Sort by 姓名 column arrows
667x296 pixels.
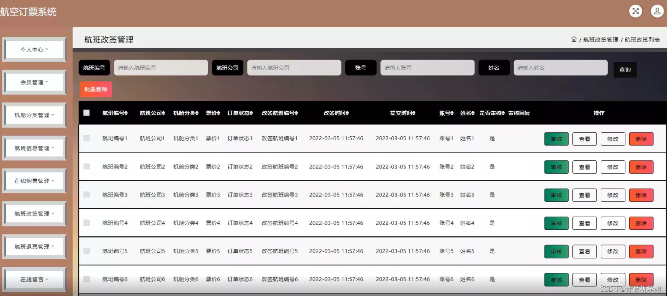[473, 113]
